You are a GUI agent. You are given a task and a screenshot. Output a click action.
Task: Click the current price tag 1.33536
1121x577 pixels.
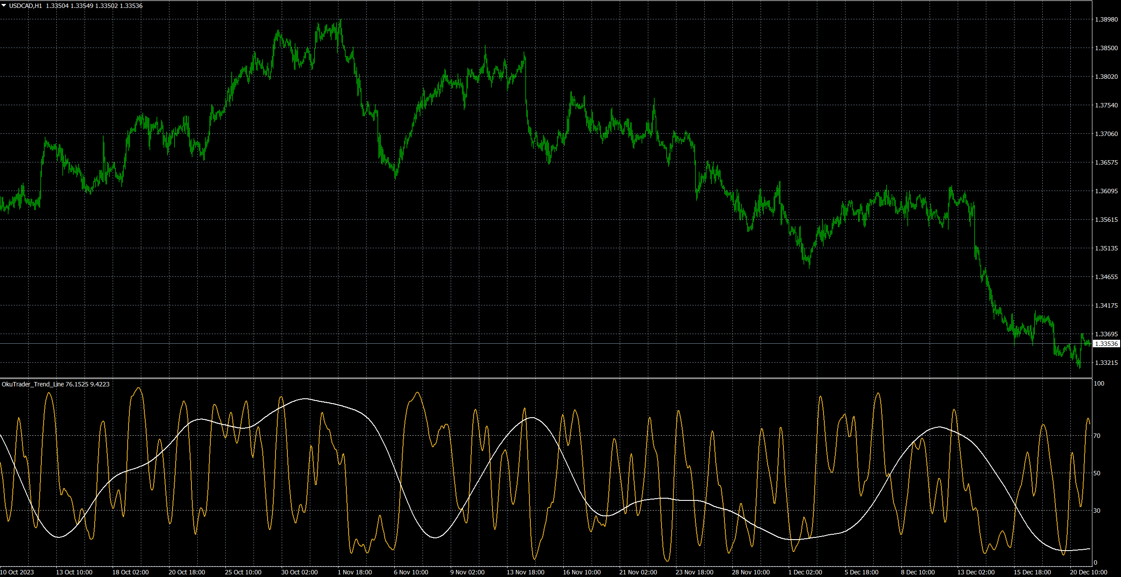(x=1106, y=344)
